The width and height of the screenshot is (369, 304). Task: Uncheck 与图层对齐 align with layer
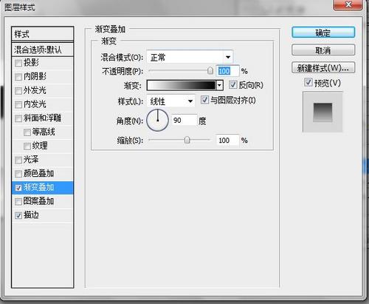(x=204, y=100)
